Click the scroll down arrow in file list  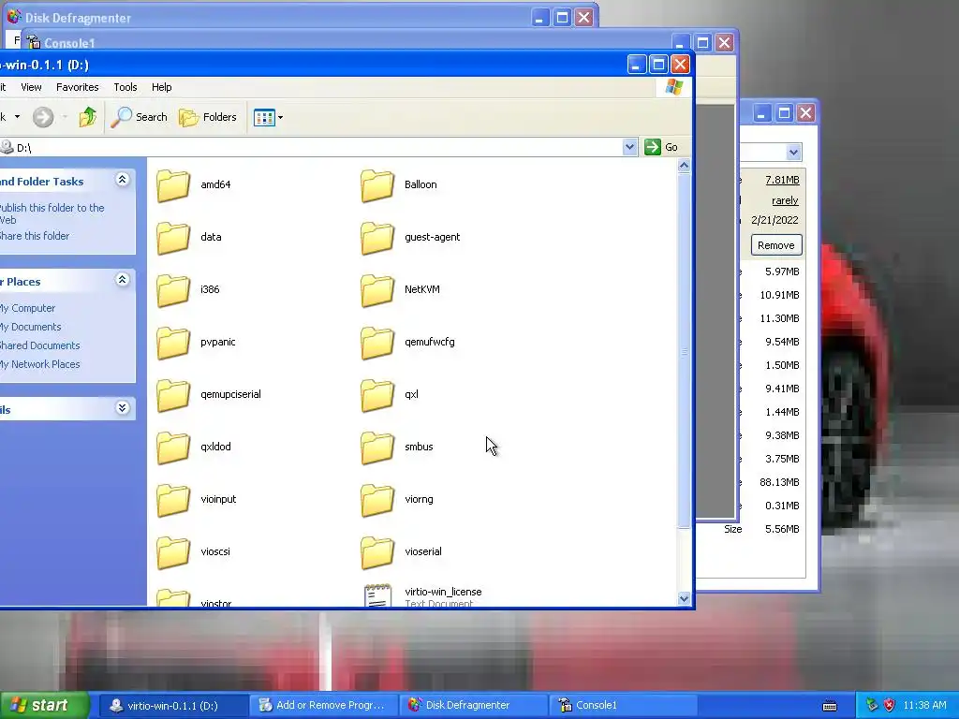coord(684,598)
